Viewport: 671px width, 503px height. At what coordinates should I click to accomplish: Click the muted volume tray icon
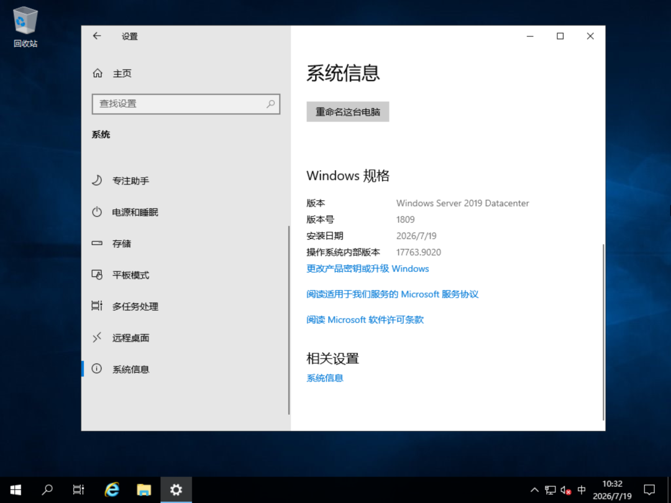coord(566,490)
